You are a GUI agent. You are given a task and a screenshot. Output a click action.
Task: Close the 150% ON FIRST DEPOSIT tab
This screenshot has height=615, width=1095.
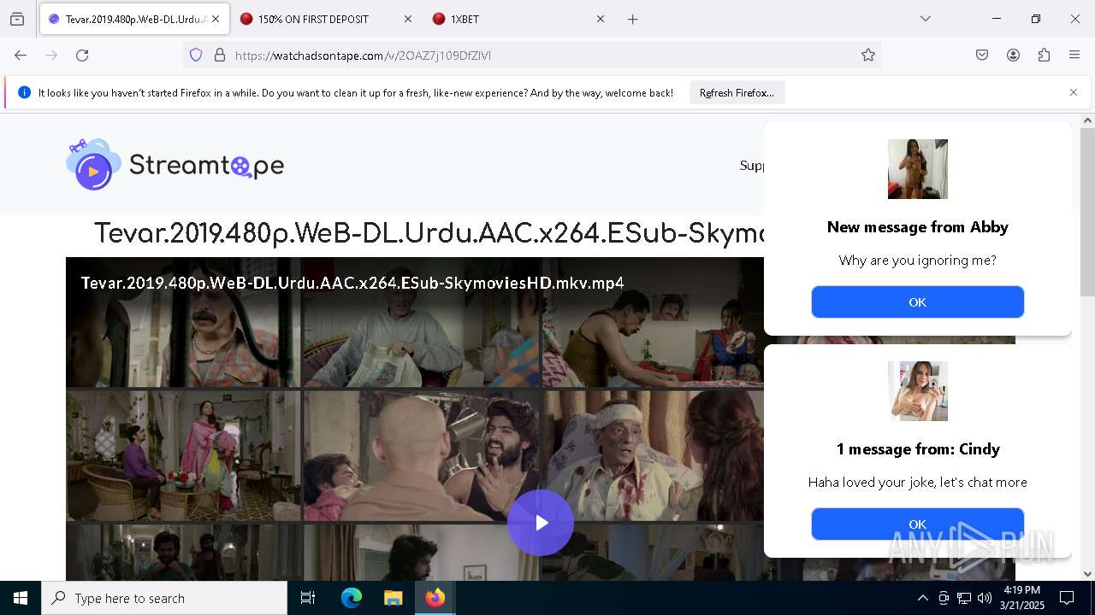[408, 19]
